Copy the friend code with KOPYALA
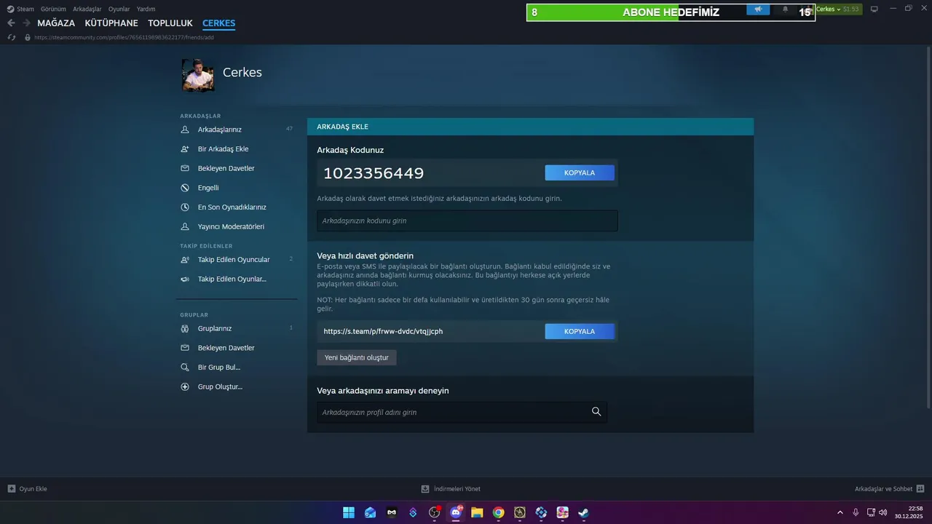The height and width of the screenshot is (524, 932). coord(580,172)
